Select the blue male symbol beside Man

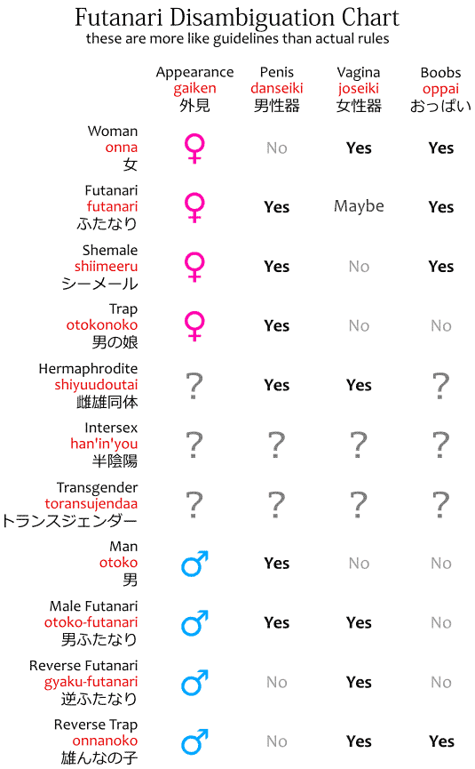[x=194, y=563]
